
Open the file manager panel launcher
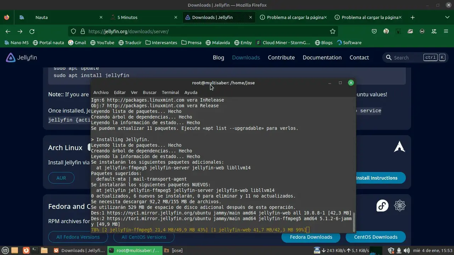pyautogui.click(x=44, y=250)
